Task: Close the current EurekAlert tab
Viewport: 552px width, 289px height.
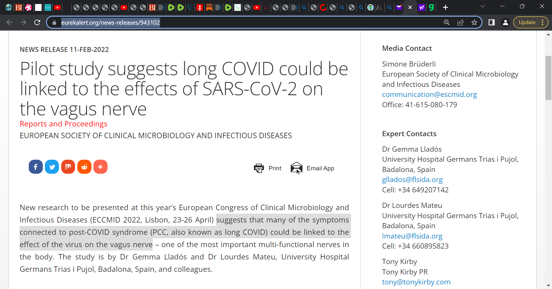Action: (x=410, y=7)
